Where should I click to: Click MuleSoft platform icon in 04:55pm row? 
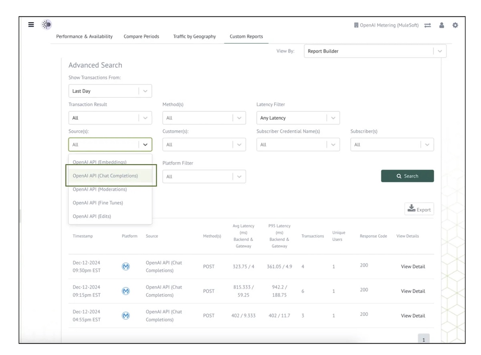tap(125, 316)
